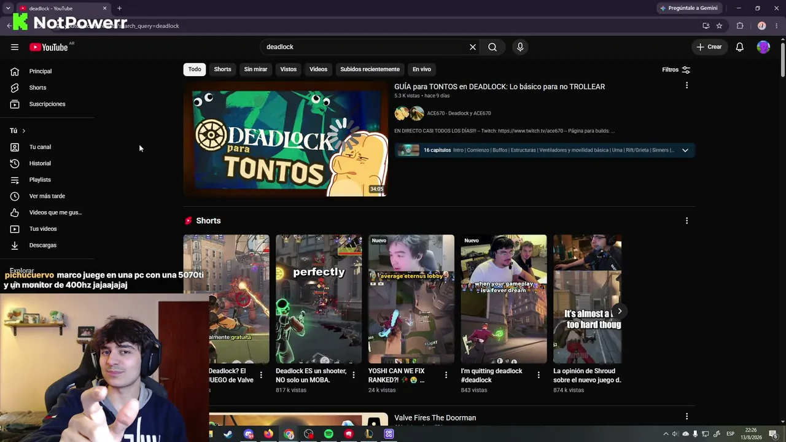Open the YouTube hamburger guide menu

(15, 47)
